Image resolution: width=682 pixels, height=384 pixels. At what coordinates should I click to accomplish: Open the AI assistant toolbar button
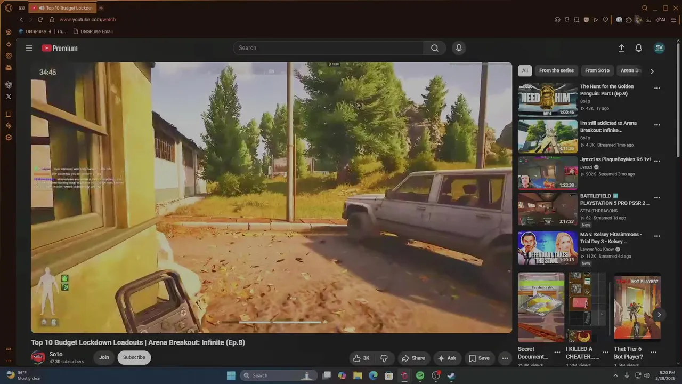[x=661, y=20]
